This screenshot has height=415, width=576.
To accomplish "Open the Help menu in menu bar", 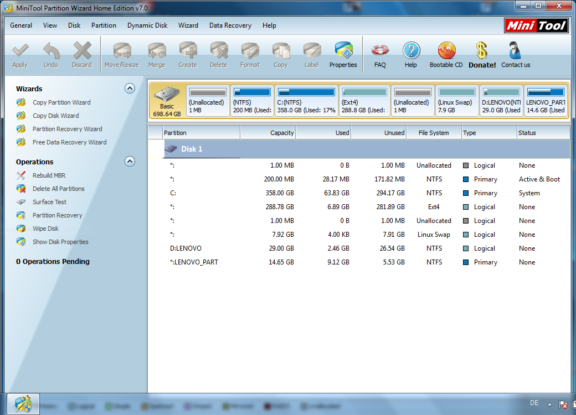I will (269, 25).
